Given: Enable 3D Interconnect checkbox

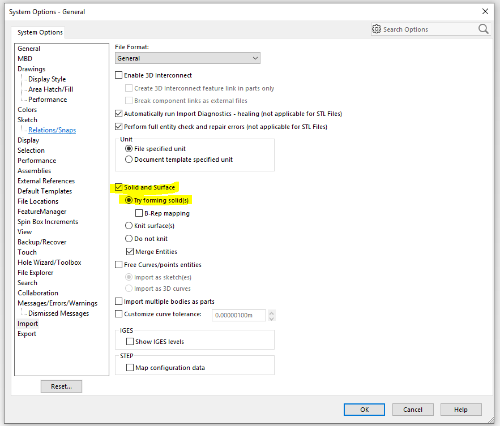Looking at the screenshot, I should [x=119, y=75].
